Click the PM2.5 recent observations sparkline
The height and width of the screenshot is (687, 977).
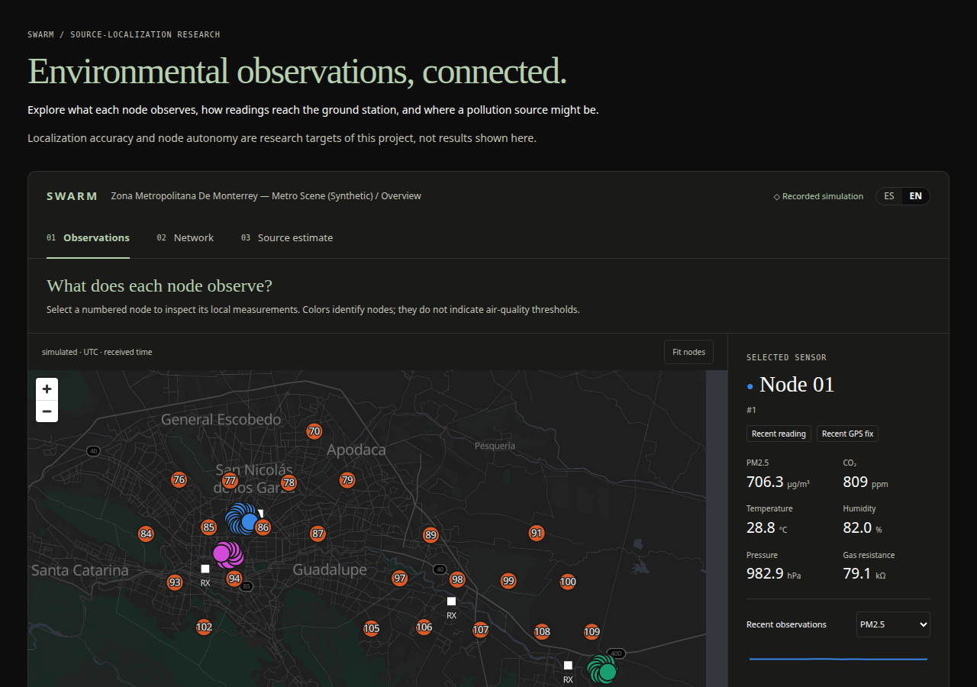838,659
